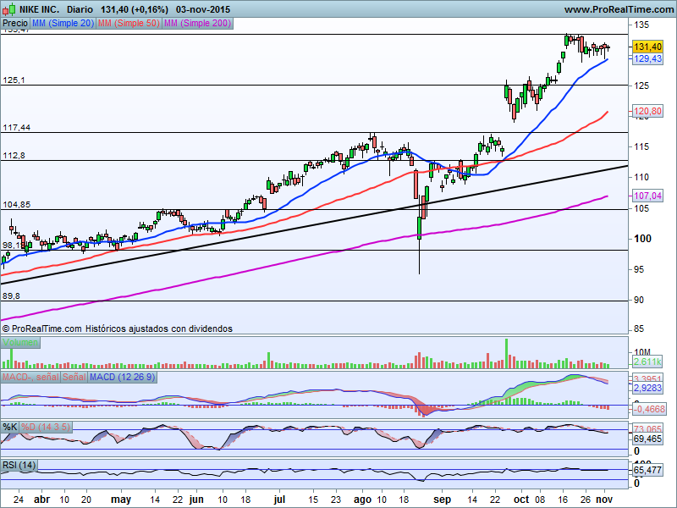
Task: Open the RSI (14) panel label
Action: (19, 465)
